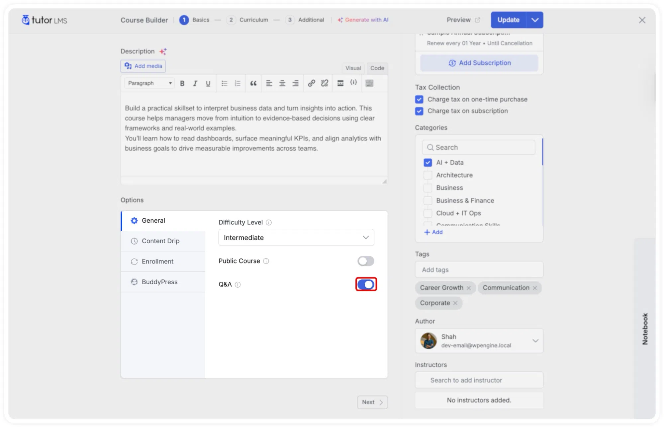The width and height of the screenshot is (664, 428).
Task: Remove the Career Growth tag
Action: click(468, 288)
